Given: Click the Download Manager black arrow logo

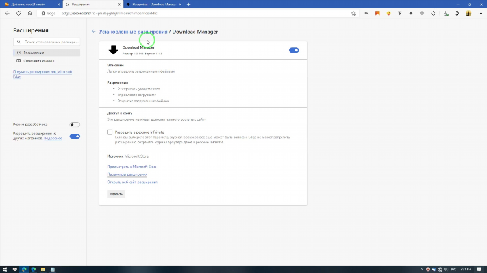Looking at the screenshot, I should (x=114, y=50).
